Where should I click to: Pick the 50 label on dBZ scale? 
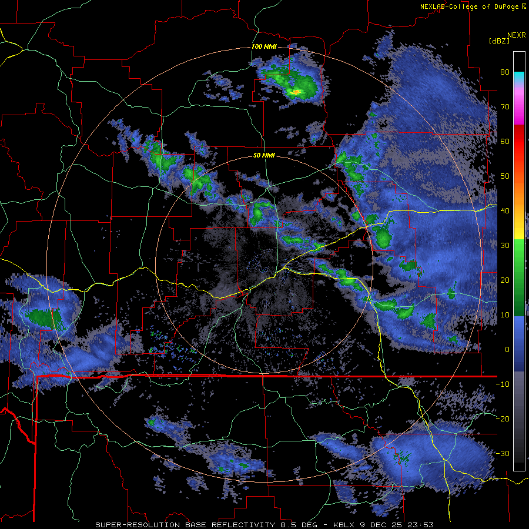click(x=505, y=176)
